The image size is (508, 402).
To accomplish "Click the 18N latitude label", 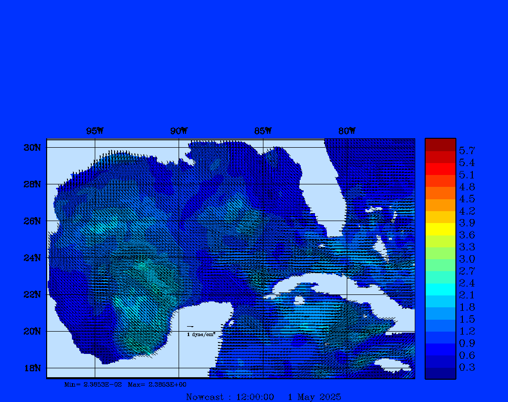I will 31,368.
